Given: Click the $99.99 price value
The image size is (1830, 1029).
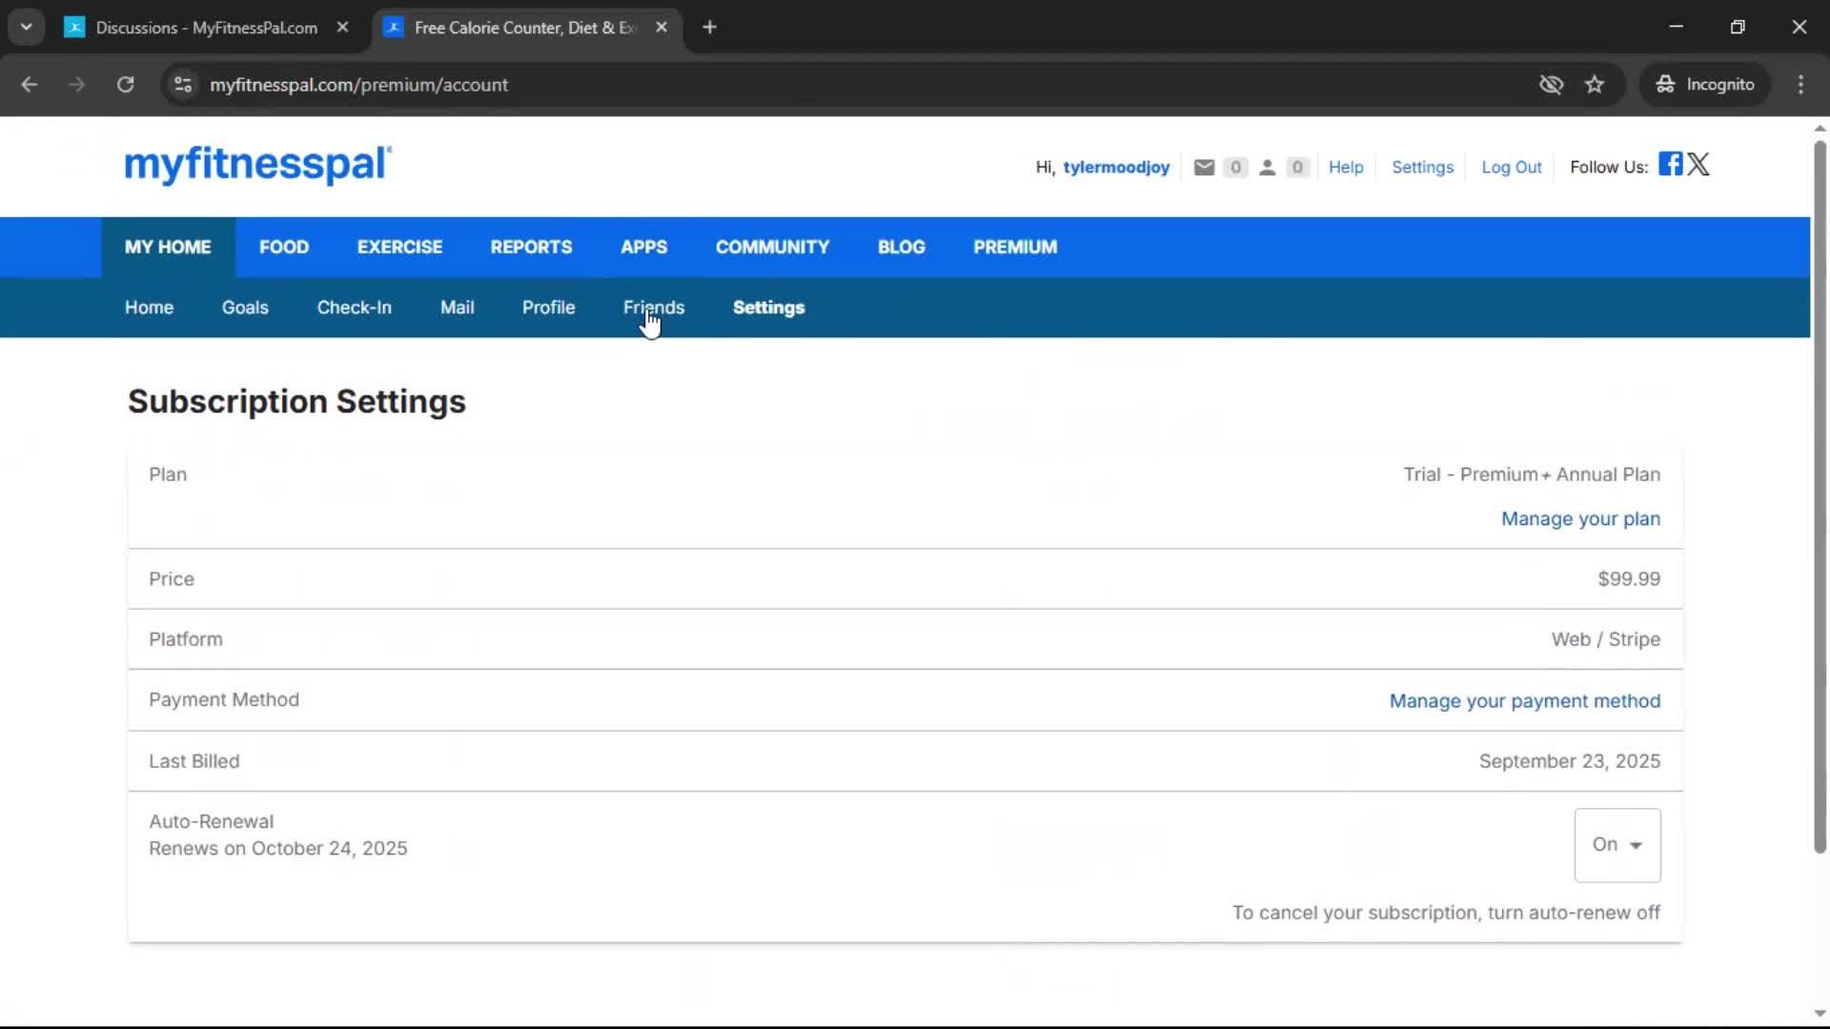Looking at the screenshot, I should (1629, 579).
